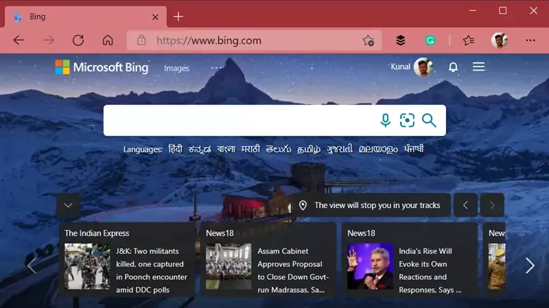Open the Favorites list icon
Screen dimensions: 549x308
[x=469, y=40]
